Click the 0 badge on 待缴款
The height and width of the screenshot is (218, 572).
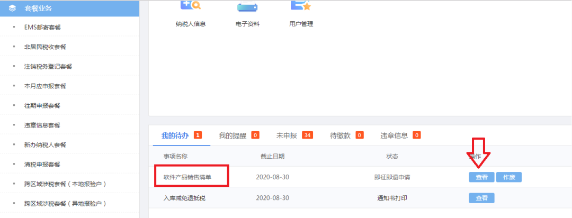tap(359, 135)
